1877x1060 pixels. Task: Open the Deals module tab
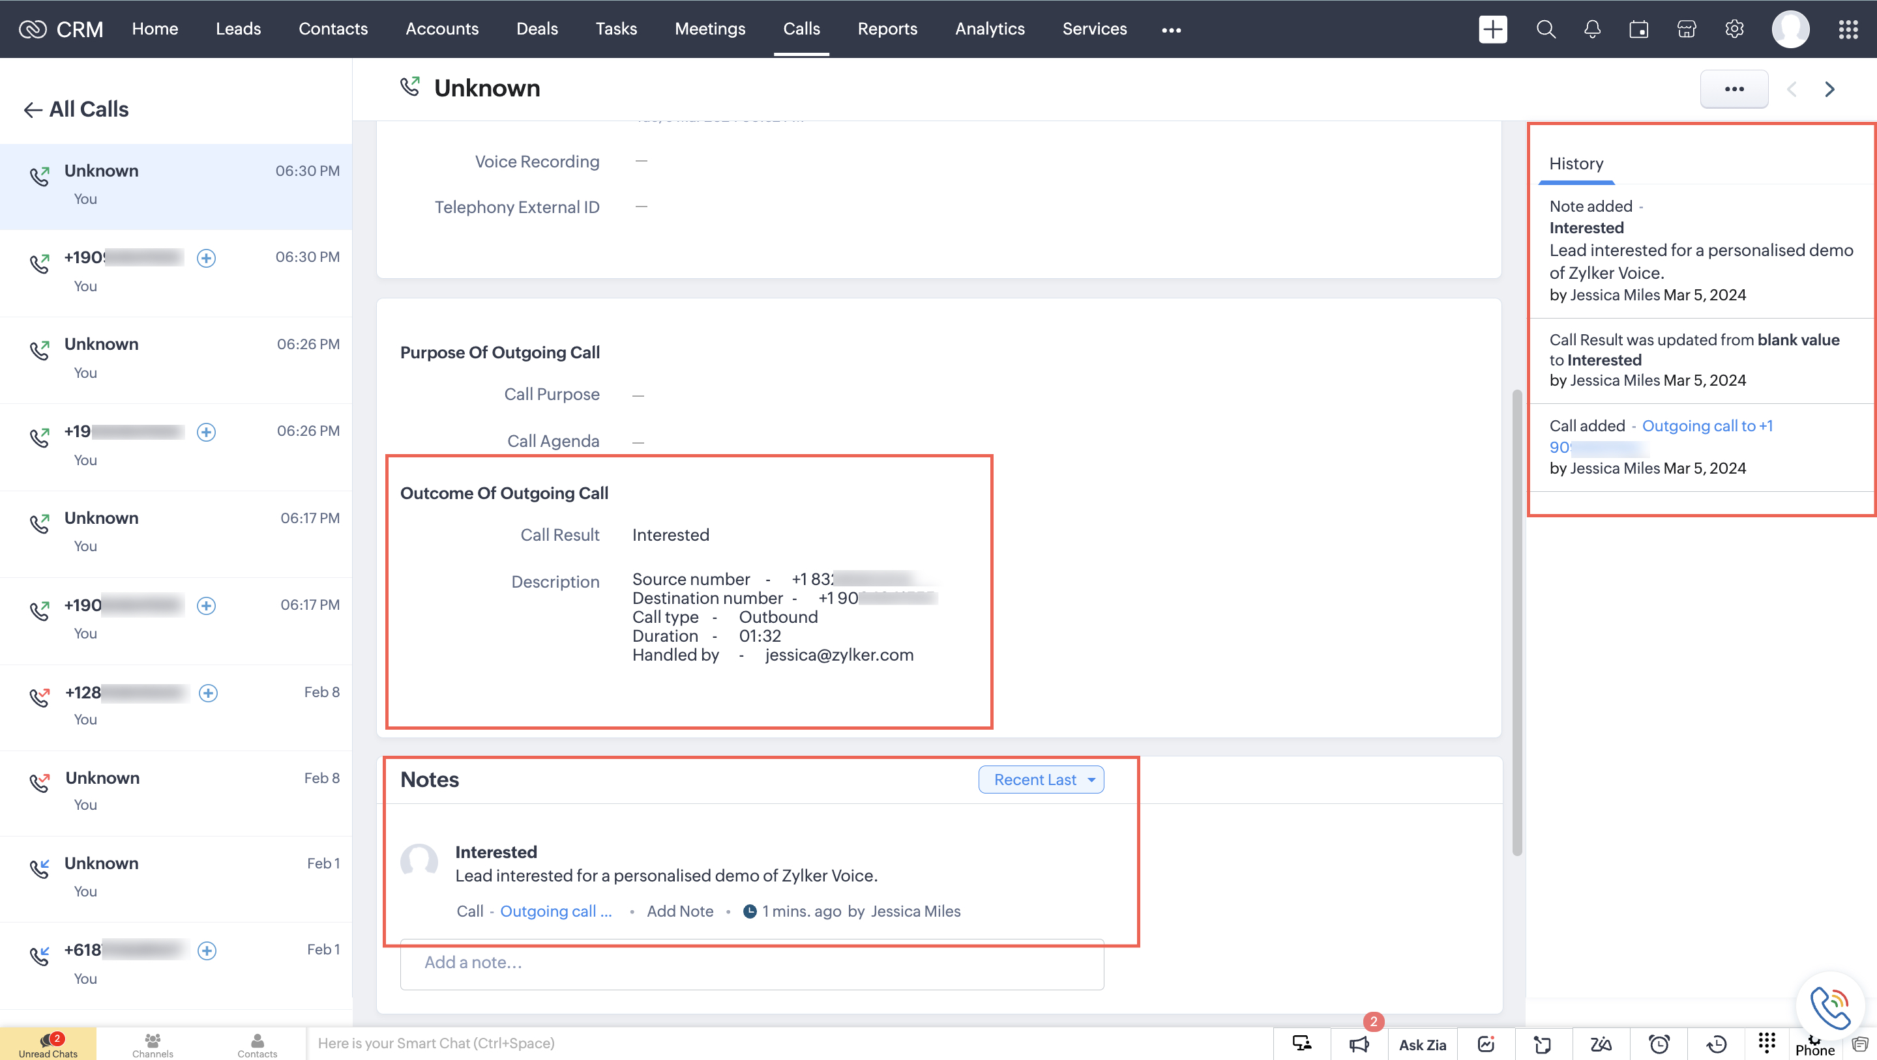pos(537,29)
